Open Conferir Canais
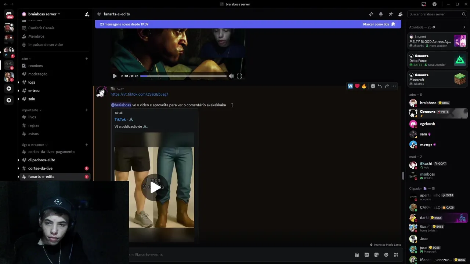470x264 pixels. pos(55,28)
